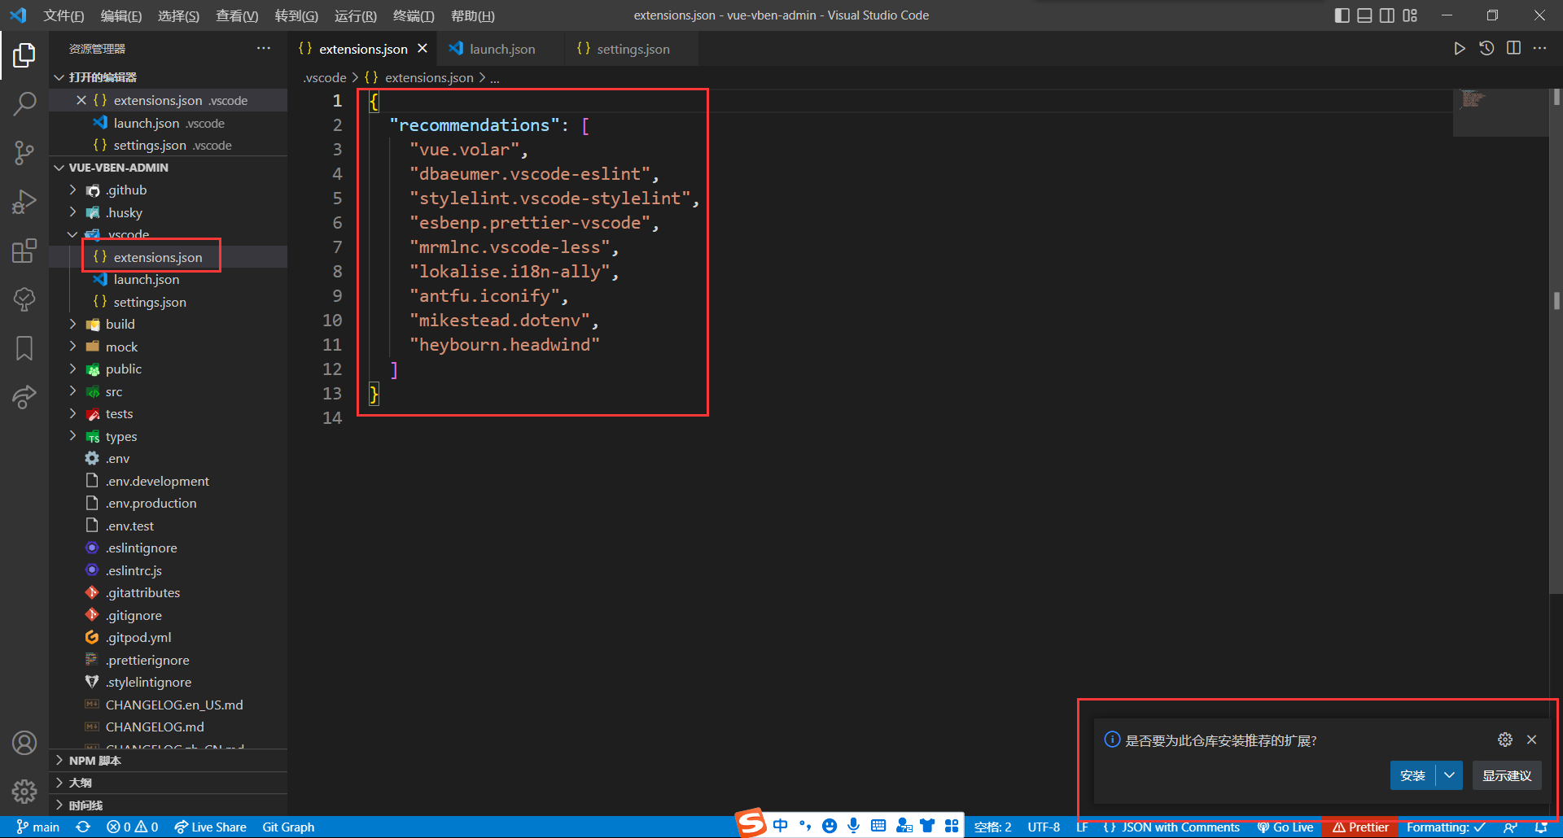Open the Terminal menu
The width and height of the screenshot is (1563, 838).
pyautogui.click(x=414, y=15)
